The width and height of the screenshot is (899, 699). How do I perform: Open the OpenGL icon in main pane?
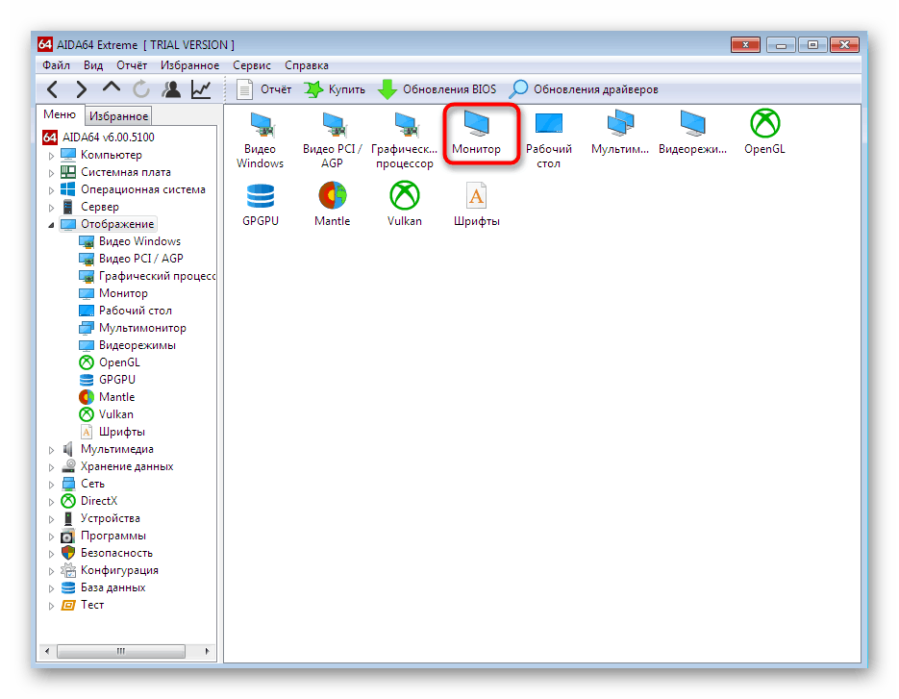pyautogui.click(x=764, y=133)
